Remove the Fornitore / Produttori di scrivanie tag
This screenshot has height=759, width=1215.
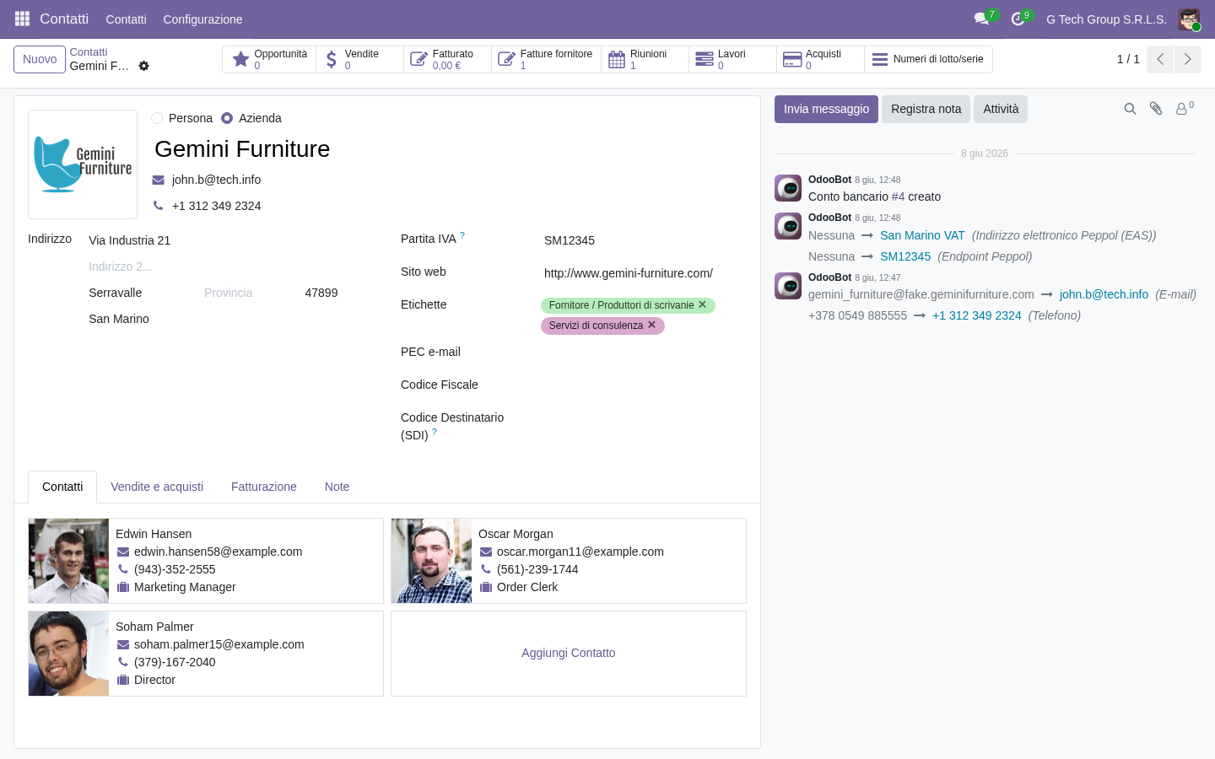click(x=702, y=304)
